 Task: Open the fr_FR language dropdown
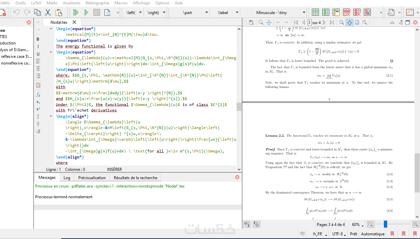320,234
